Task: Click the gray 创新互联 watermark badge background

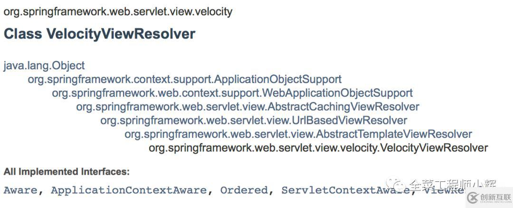Action: 489,198
